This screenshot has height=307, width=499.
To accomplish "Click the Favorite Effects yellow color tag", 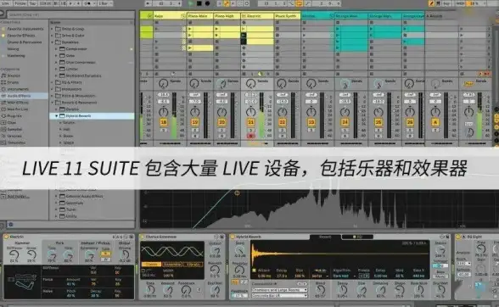I will coord(3,36).
